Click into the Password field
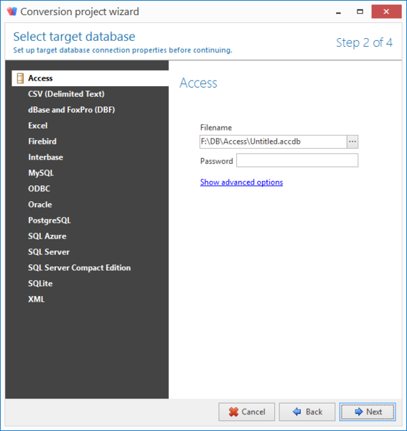This screenshot has height=431, width=407. [297, 160]
